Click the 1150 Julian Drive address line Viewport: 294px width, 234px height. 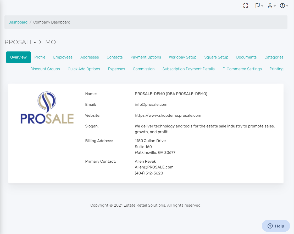click(x=150, y=141)
